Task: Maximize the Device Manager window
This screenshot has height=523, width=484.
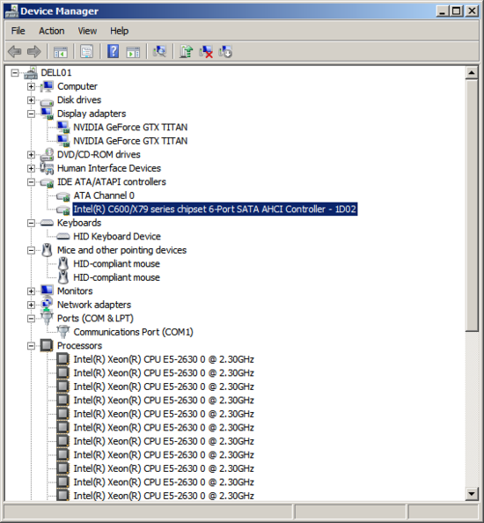Action: click(457, 11)
